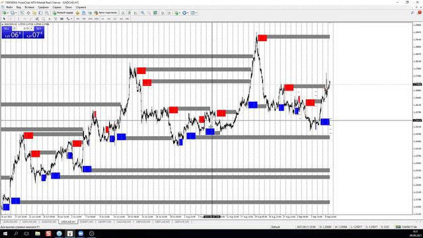Select the vertical line tool
The height and width of the screenshot is (238, 423).
(19, 19)
